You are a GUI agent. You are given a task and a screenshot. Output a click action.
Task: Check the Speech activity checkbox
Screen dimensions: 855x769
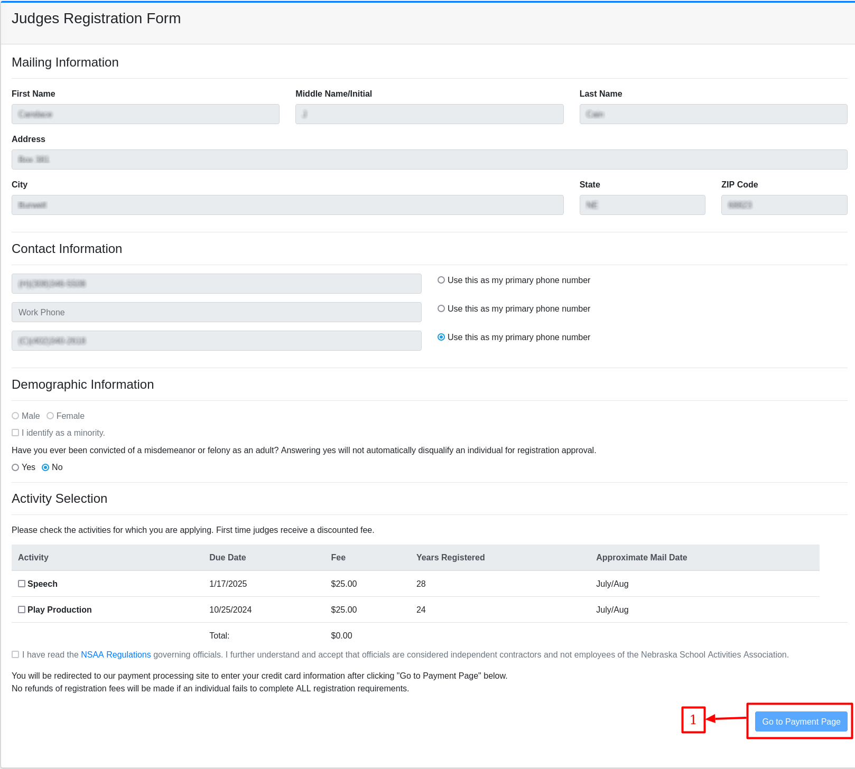22,584
